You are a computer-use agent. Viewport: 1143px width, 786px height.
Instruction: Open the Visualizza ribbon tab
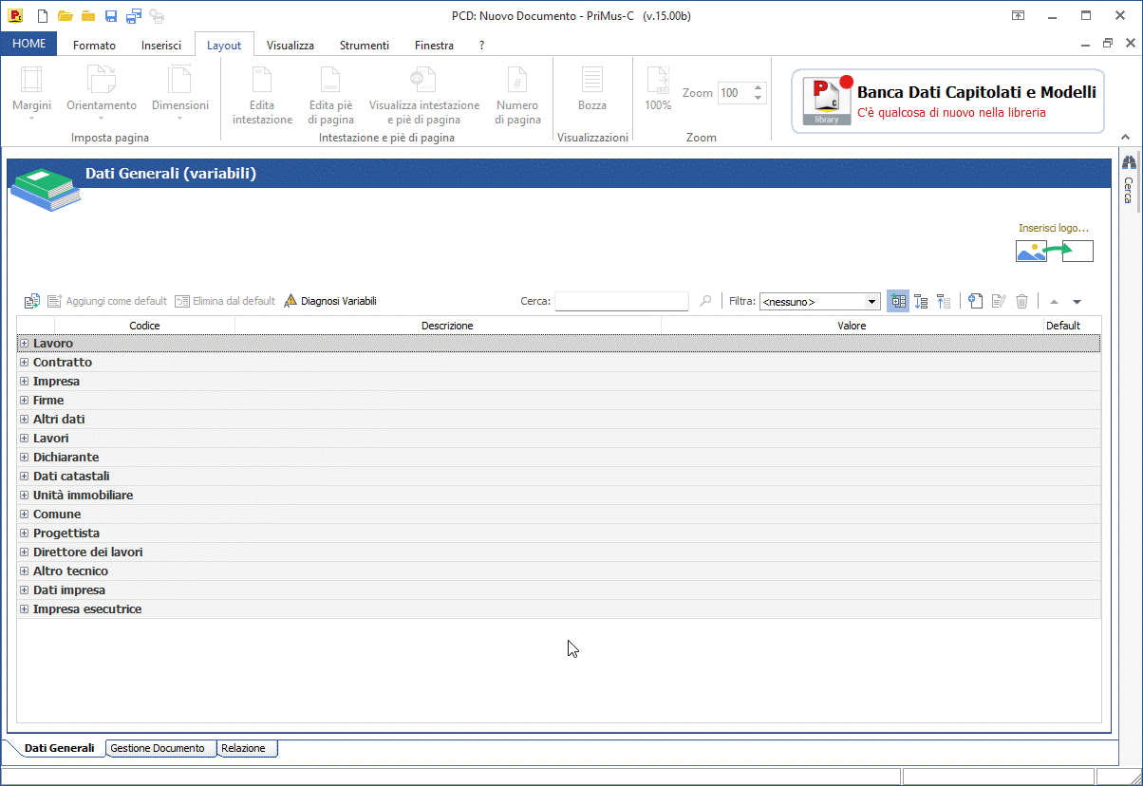click(x=290, y=45)
